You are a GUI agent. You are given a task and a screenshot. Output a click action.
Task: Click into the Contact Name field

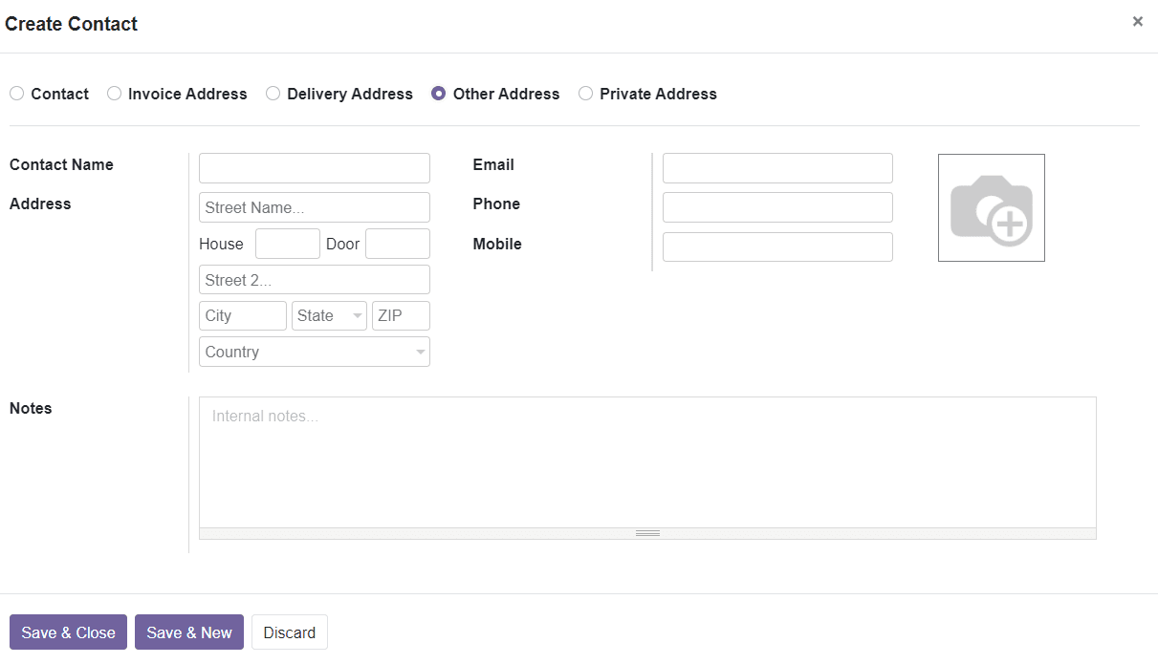coord(314,167)
